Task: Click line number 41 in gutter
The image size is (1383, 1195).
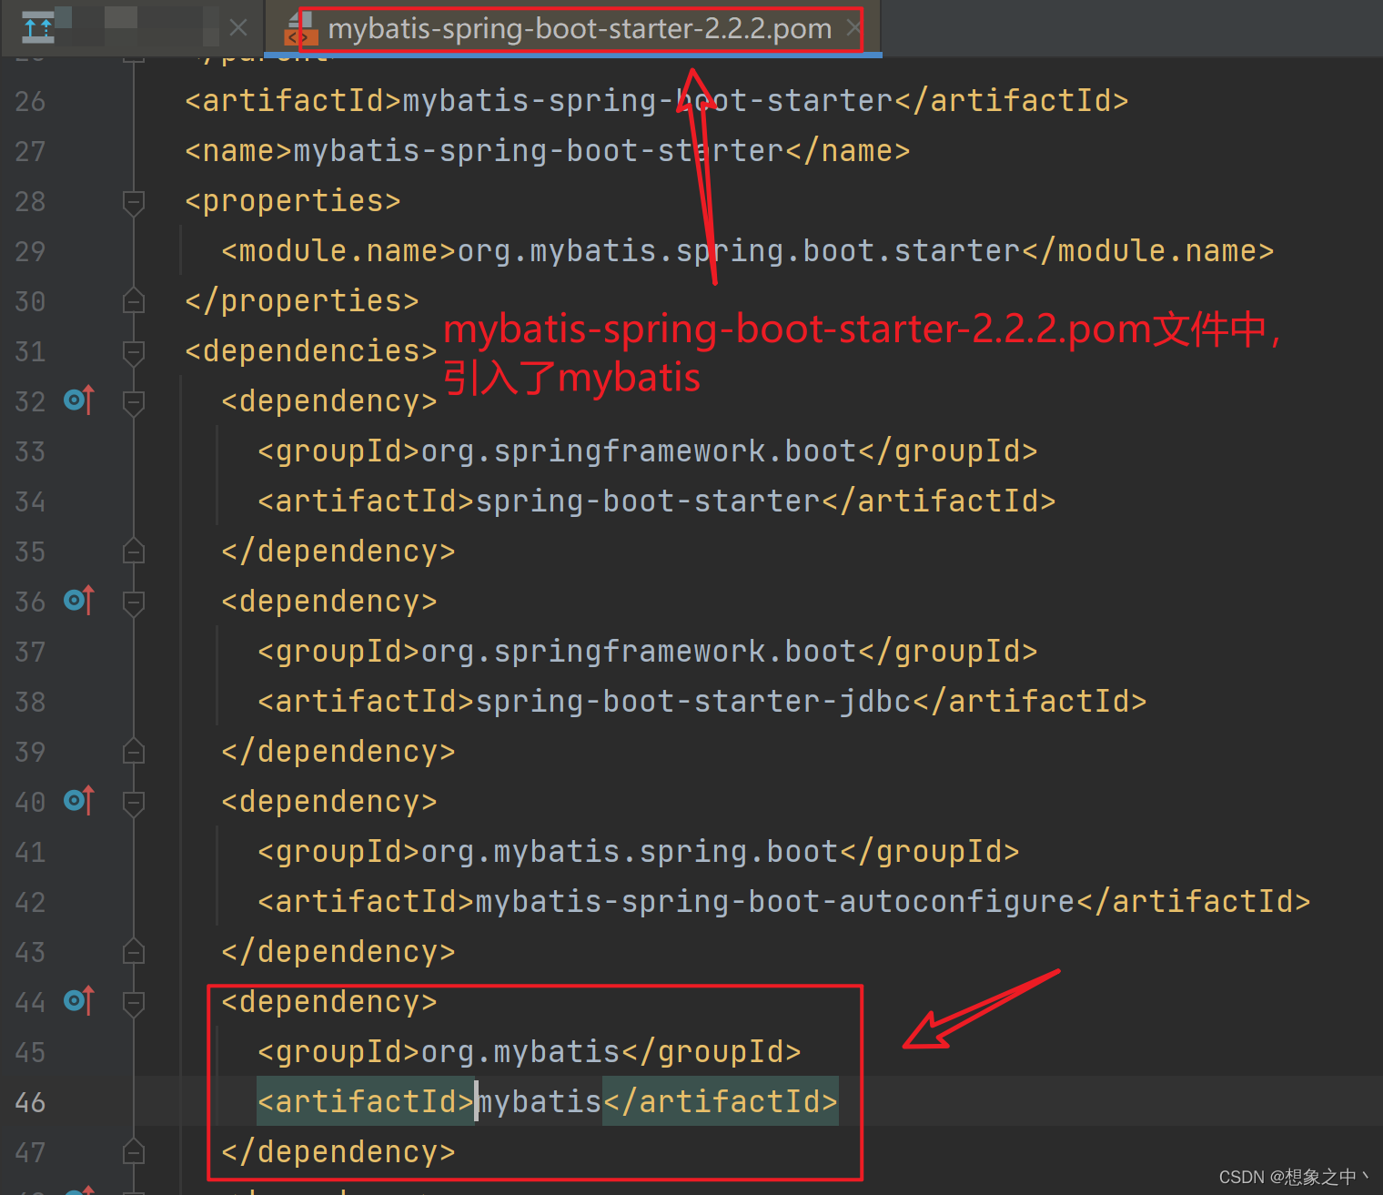Action: [30, 852]
